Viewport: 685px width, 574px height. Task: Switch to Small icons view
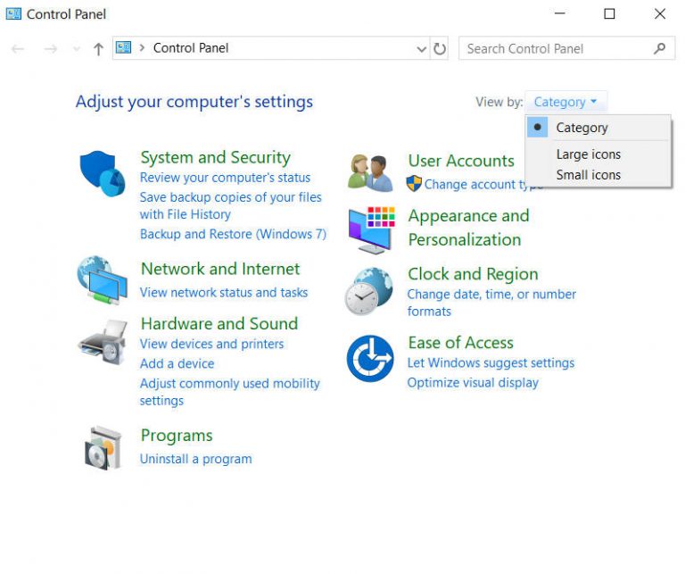tap(588, 175)
